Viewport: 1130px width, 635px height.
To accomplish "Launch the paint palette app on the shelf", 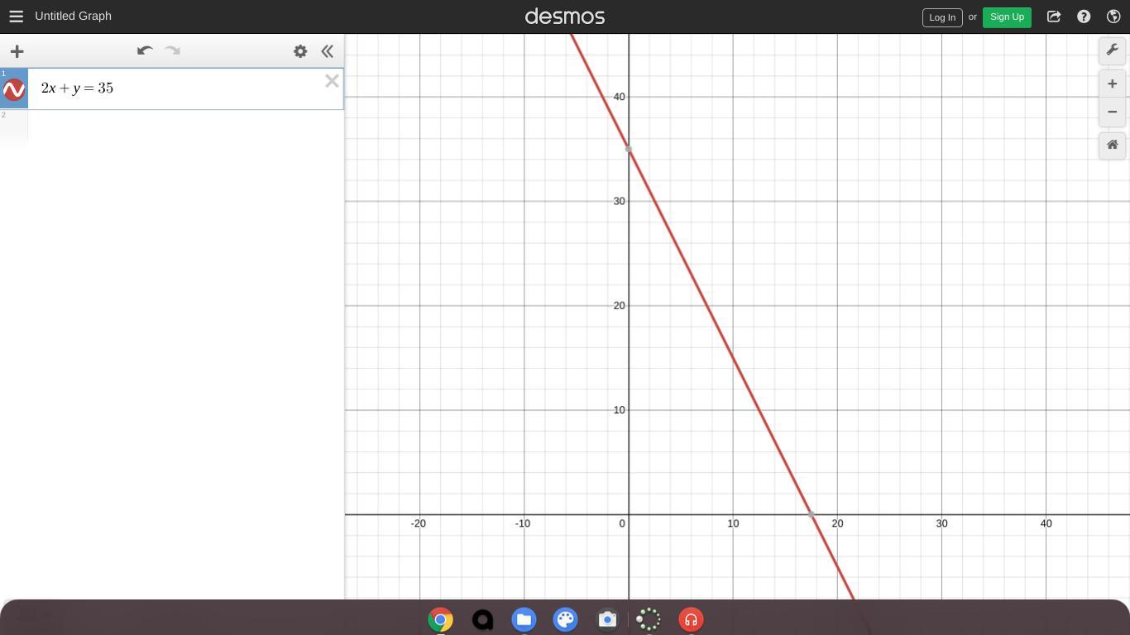I will [x=566, y=619].
